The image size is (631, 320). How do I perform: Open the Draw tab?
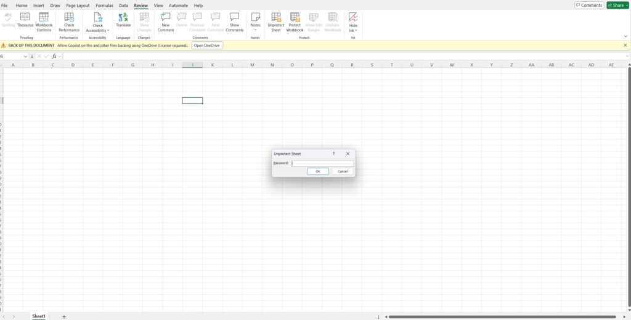(55, 6)
